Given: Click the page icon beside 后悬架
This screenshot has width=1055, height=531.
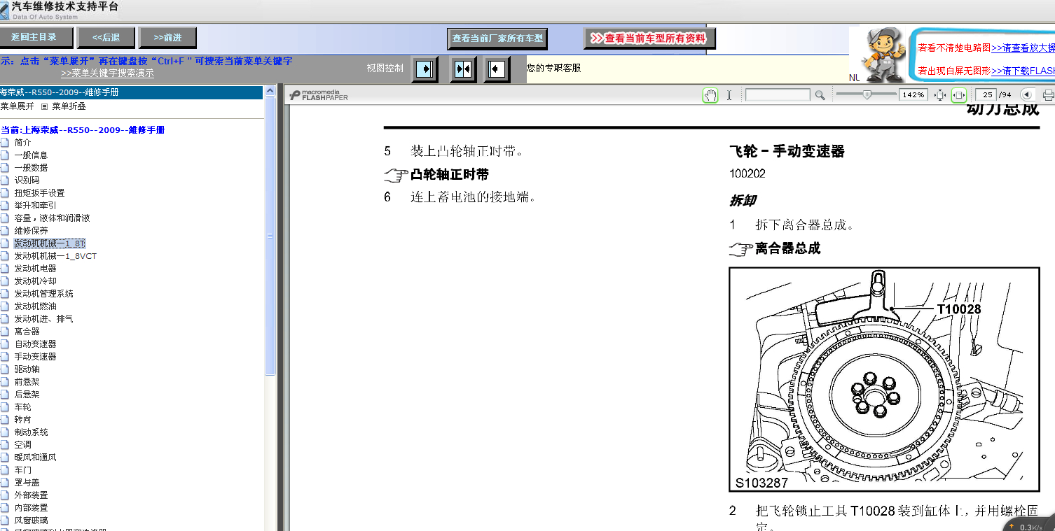Looking at the screenshot, I should 5,395.
